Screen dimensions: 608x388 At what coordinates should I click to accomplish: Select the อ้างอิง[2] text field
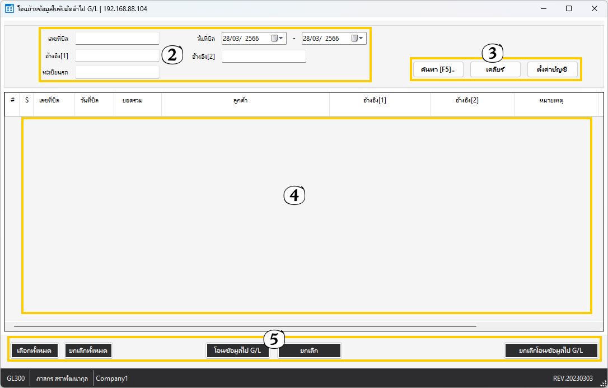pyautogui.click(x=264, y=56)
